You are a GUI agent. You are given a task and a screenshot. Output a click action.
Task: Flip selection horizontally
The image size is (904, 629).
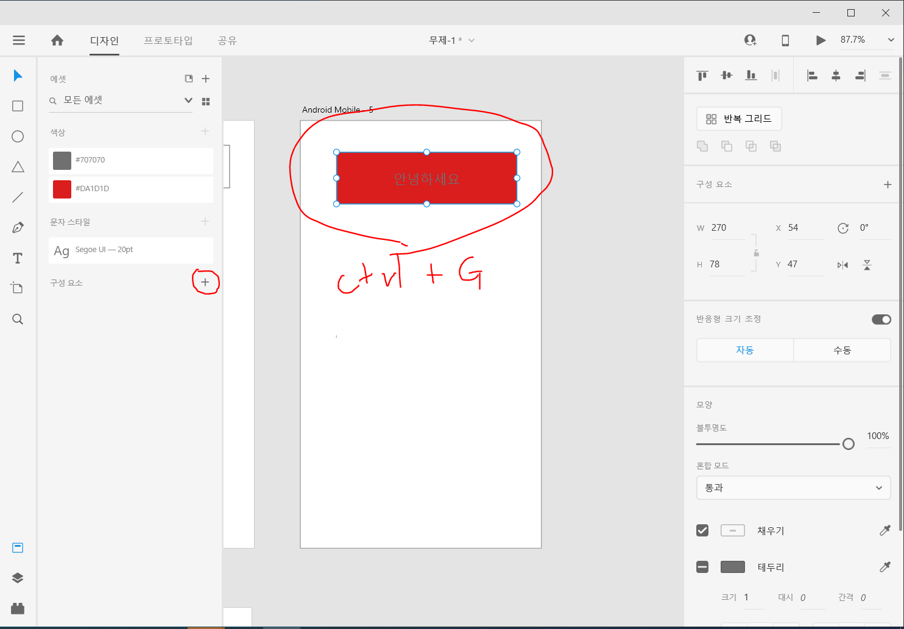coord(842,265)
